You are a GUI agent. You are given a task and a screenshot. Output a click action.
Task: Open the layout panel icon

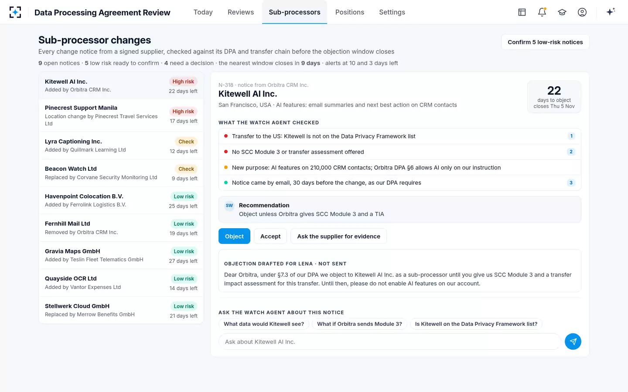(522, 12)
